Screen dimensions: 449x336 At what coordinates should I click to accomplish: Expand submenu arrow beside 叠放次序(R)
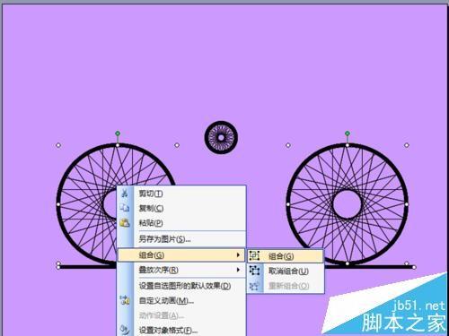(x=238, y=270)
